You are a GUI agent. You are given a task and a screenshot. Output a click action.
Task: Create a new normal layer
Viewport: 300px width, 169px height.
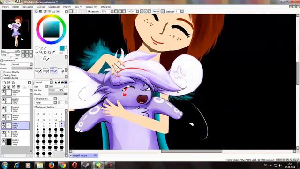[4, 83]
